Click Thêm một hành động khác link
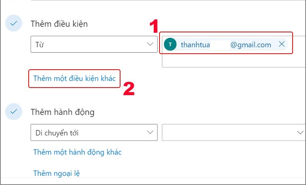 pyautogui.click(x=77, y=152)
